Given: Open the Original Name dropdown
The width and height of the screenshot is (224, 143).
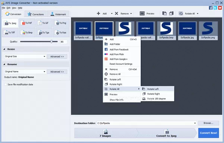Looking at the screenshot, I should [25, 71].
